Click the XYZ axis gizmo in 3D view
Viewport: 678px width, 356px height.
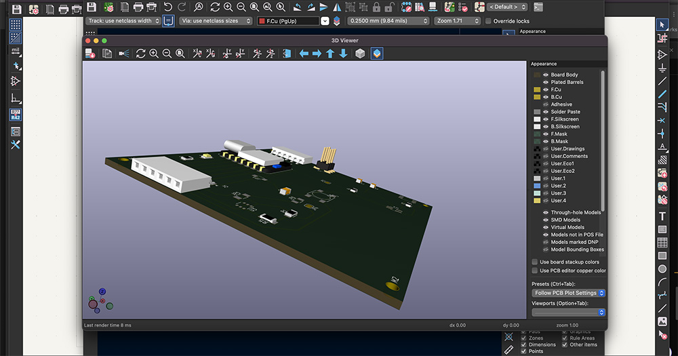point(100,301)
